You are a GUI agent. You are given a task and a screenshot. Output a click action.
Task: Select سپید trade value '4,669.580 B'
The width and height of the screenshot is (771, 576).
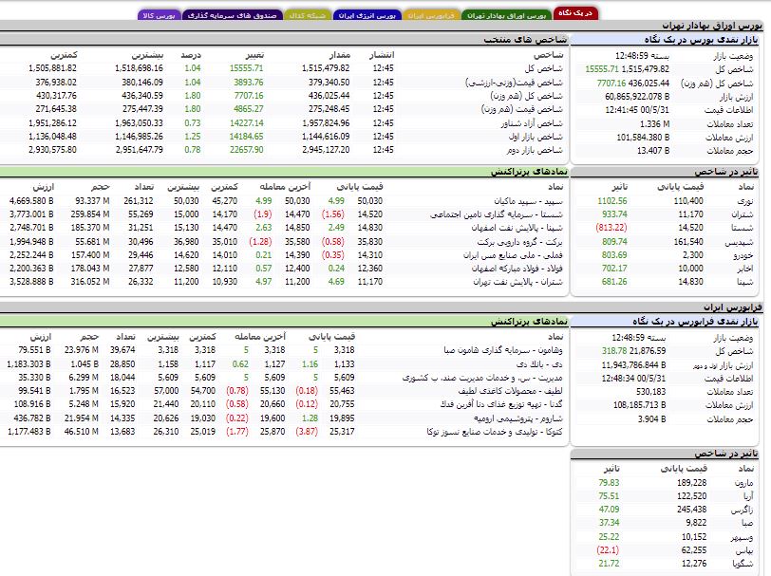pyautogui.click(x=31, y=201)
